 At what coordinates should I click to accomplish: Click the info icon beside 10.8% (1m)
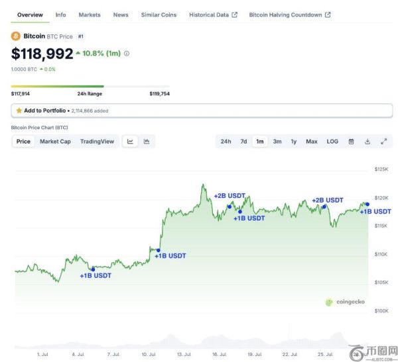[127, 54]
